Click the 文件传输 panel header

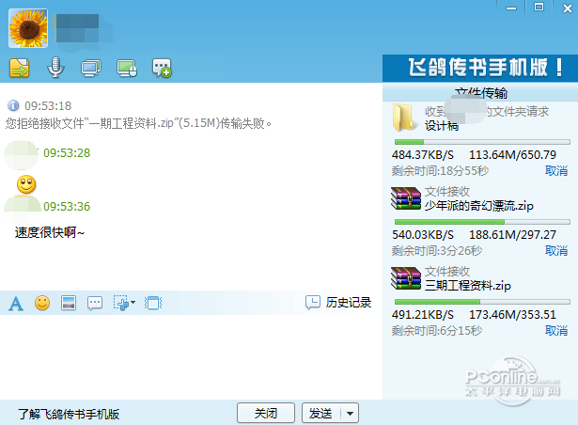point(480,93)
